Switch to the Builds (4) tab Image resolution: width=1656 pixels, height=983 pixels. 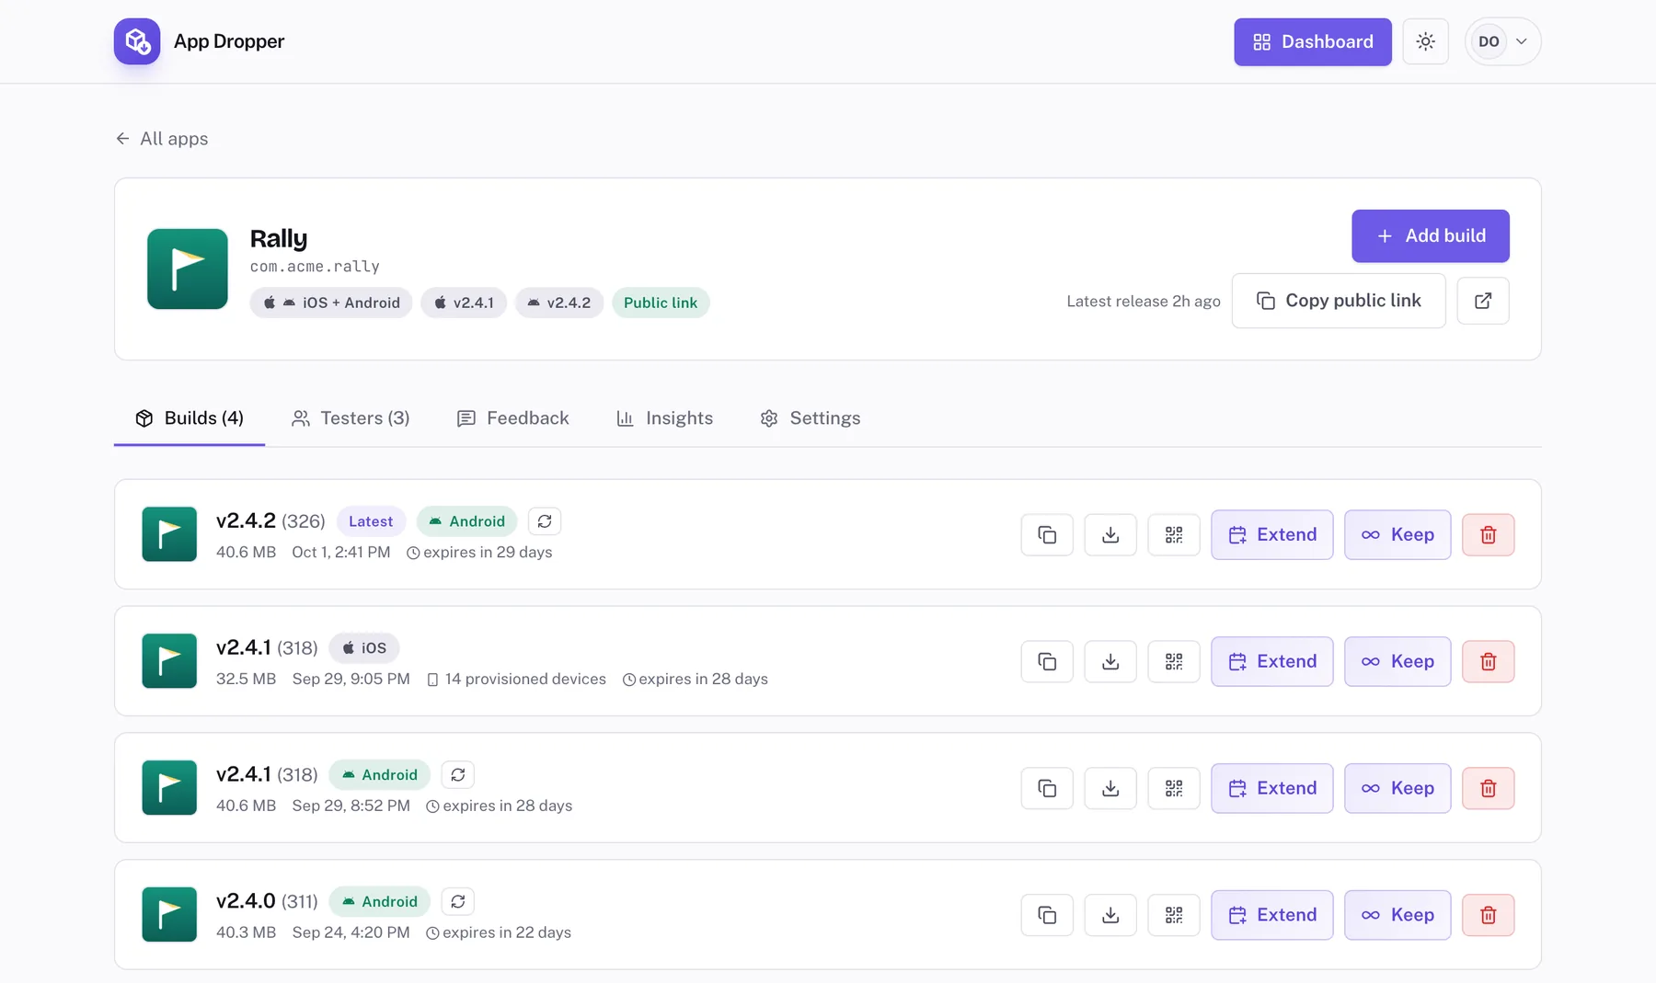[190, 418]
